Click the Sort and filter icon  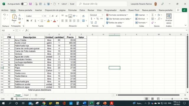(x=159, y=15)
